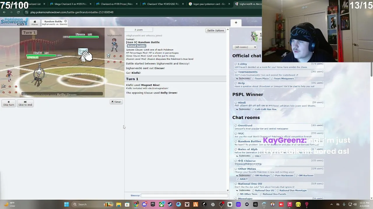Viewport: 373px width, 209px height.
Task: Open the battle Timer button
Action: [116, 102]
